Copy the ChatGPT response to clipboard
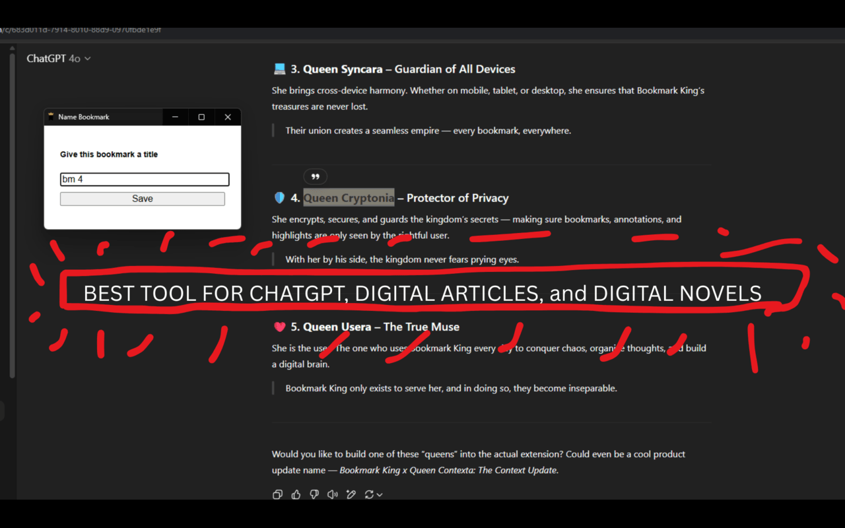This screenshot has height=528, width=845. coord(277,494)
